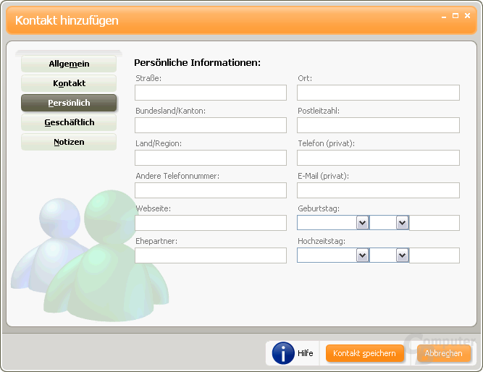Click the Hochzeitstag label
Image resolution: width=483 pixels, height=372 pixels.
click(x=322, y=241)
